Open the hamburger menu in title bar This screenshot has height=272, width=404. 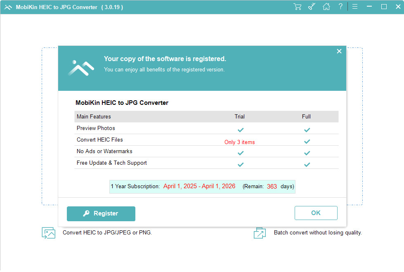[x=355, y=7]
